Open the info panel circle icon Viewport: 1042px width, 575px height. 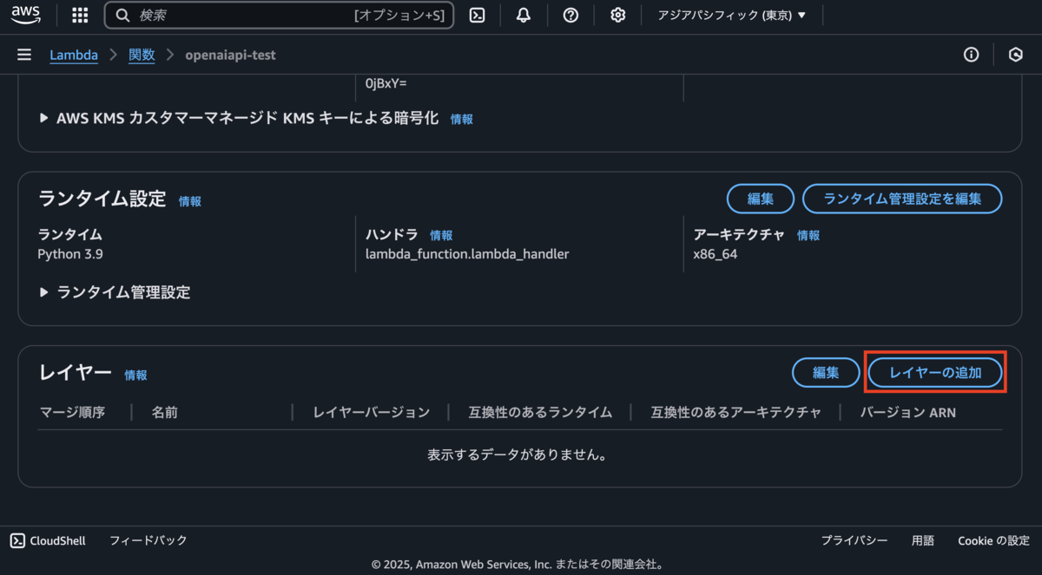971,55
